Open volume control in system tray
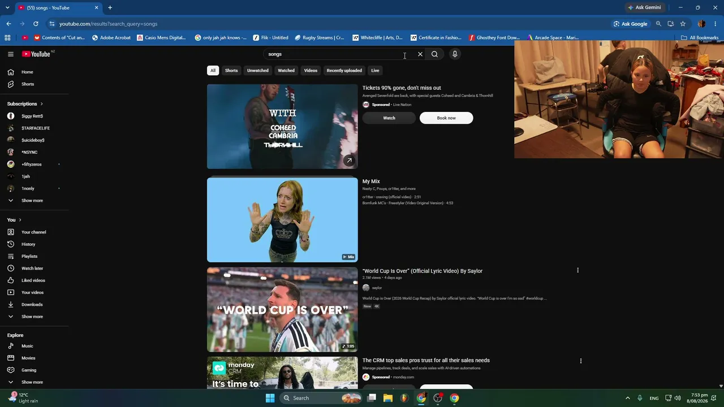Viewport: 724px width, 407px height. (678, 398)
